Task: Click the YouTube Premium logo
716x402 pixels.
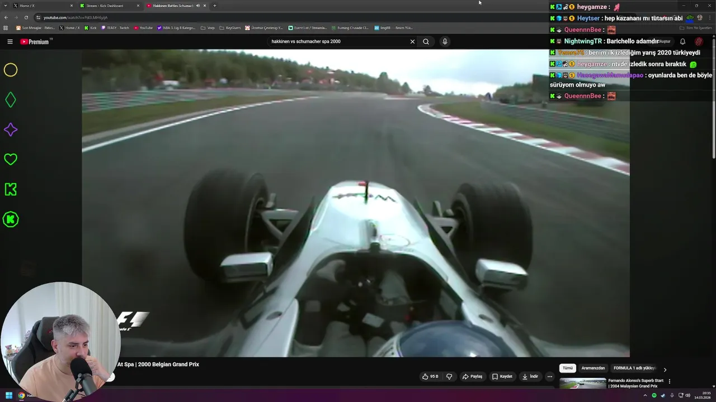Action: pos(35,41)
